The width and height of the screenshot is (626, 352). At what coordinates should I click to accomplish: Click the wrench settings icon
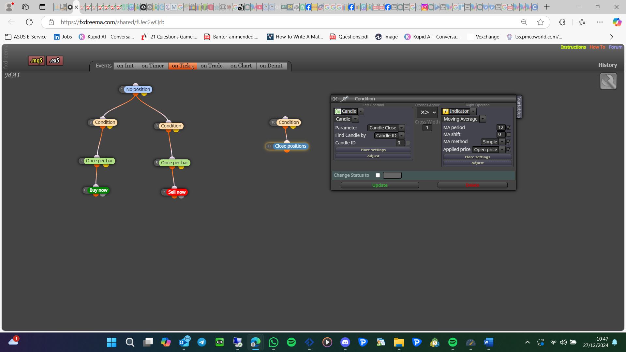pyautogui.click(x=608, y=81)
